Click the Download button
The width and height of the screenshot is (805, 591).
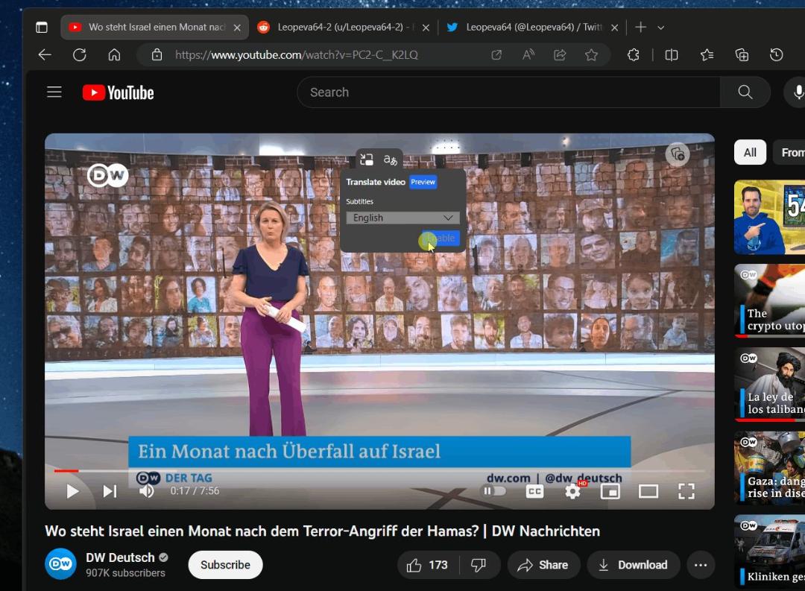coord(633,566)
